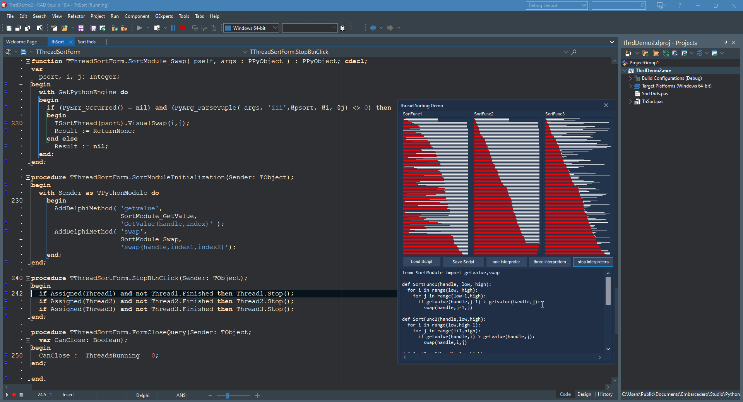Click the Open Project toolbar icon
The height and width of the screenshot is (402, 743).
[x=103, y=28]
